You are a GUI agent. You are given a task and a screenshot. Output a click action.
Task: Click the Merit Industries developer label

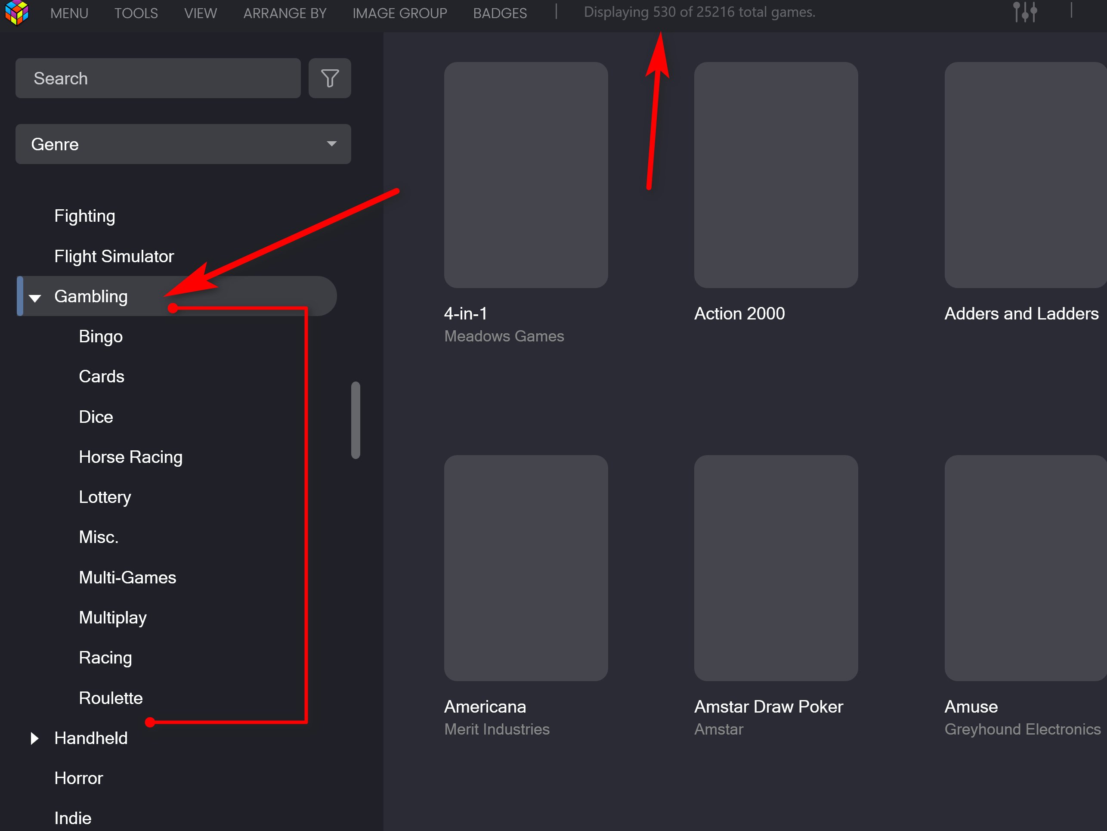point(497,729)
